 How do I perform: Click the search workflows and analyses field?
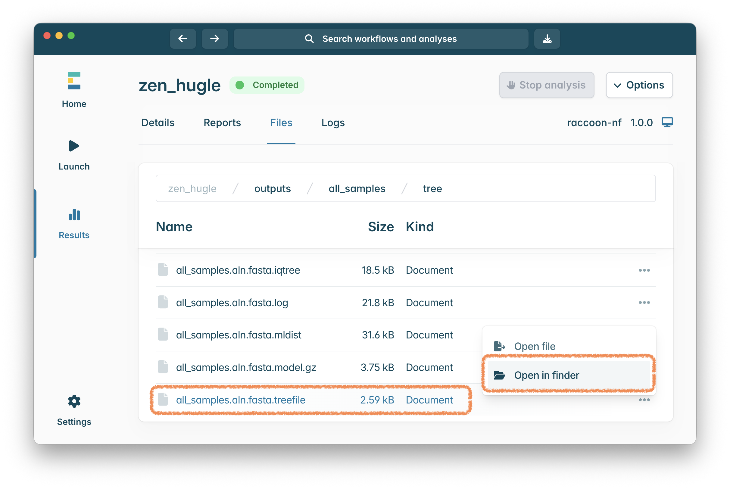tap(380, 39)
